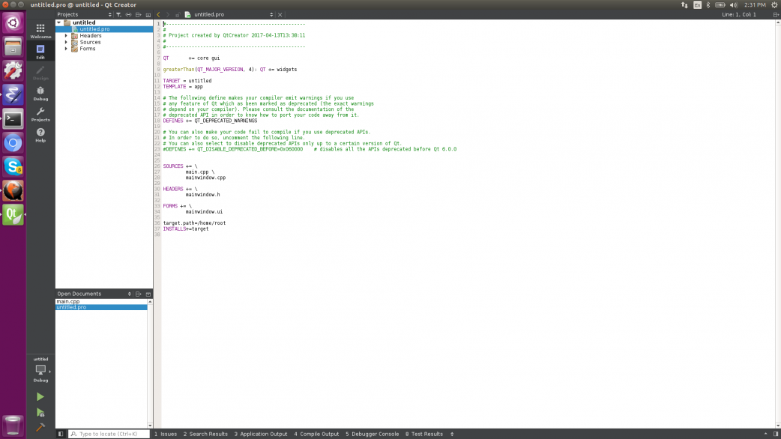Build project with the hammer icon
The width and height of the screenshot is (781, 439).
point(40,428)
